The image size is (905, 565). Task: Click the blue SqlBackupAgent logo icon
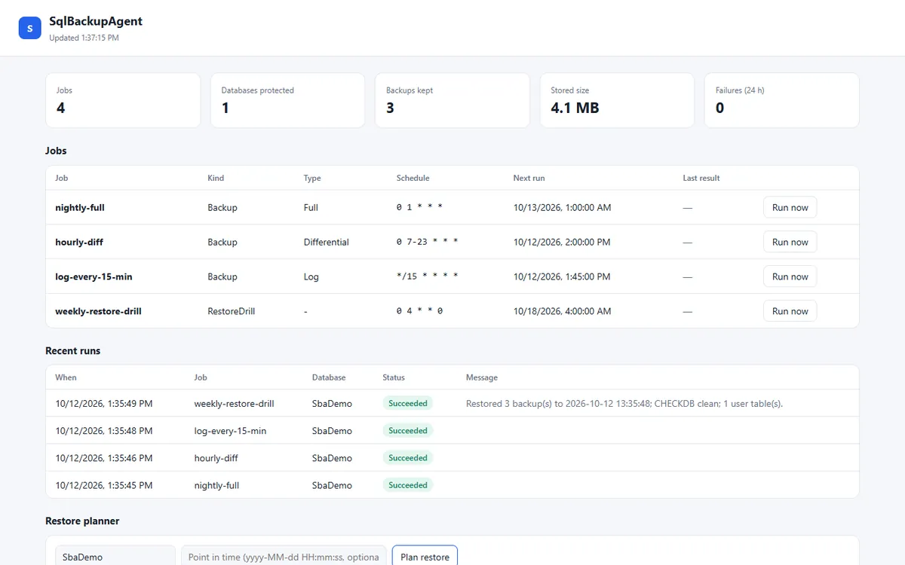point(29,28)
